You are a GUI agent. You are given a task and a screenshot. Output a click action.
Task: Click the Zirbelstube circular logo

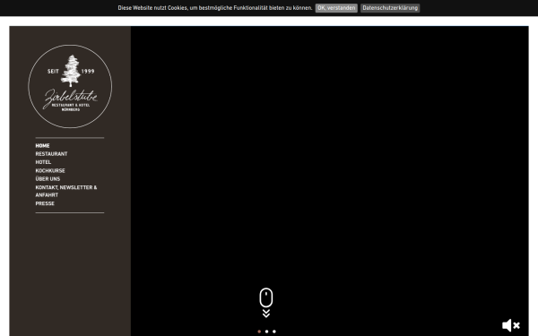pyautogui.click(x=70, y=86)
